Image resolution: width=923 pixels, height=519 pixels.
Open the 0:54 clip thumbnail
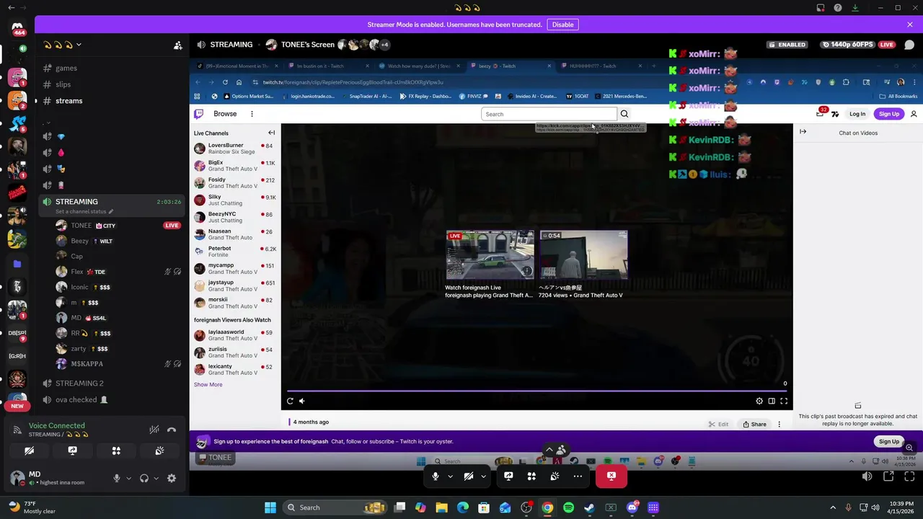point(583,254)
